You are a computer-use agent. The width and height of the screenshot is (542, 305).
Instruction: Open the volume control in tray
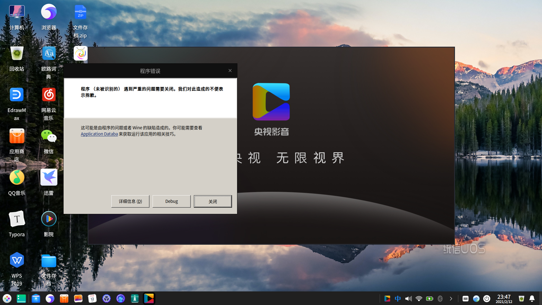tap(408, 298)
